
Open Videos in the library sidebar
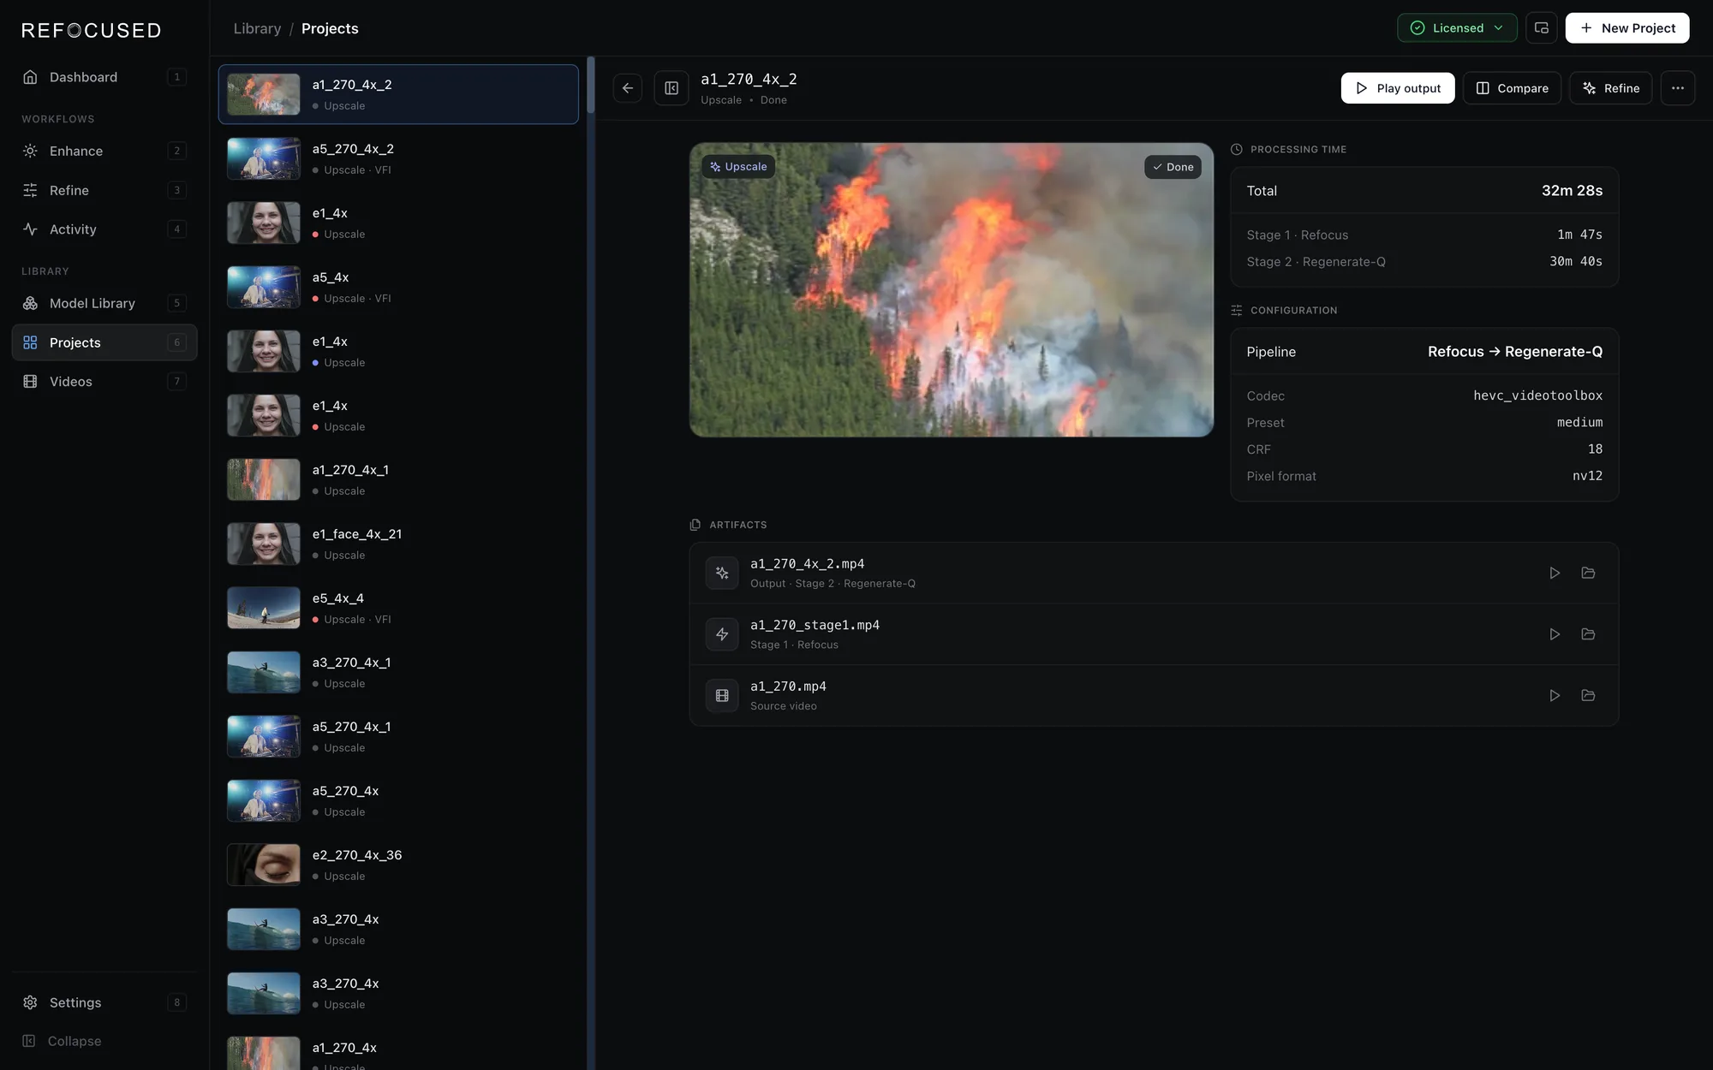[104, 382]
